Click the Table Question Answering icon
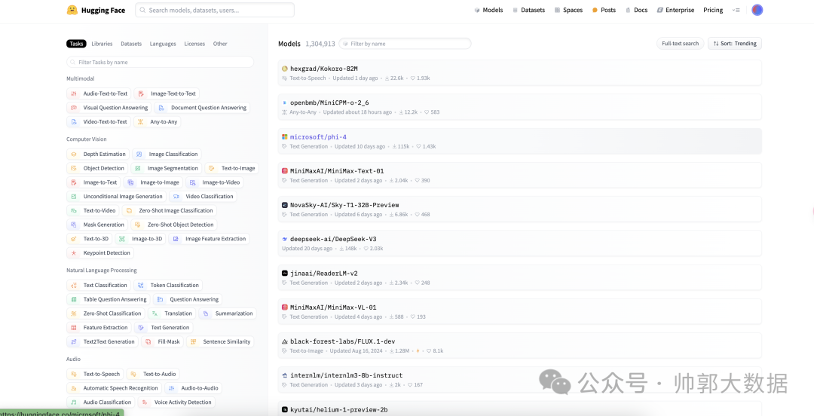 coord(74,299)
